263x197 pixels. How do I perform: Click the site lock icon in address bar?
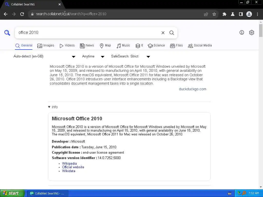(x=32, y=14)
